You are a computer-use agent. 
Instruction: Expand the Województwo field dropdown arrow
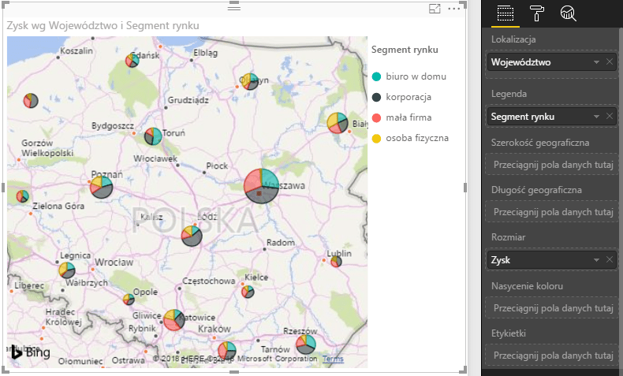(597, 62)
